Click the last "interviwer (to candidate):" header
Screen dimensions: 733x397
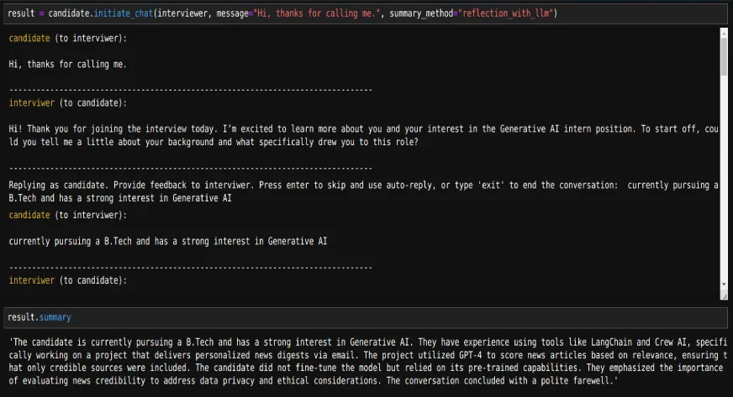(x=68, y=280)
